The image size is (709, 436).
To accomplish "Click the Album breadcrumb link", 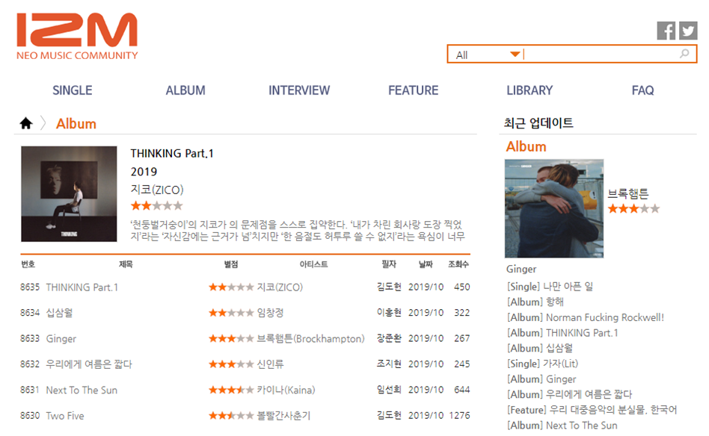I will (76, 124).
